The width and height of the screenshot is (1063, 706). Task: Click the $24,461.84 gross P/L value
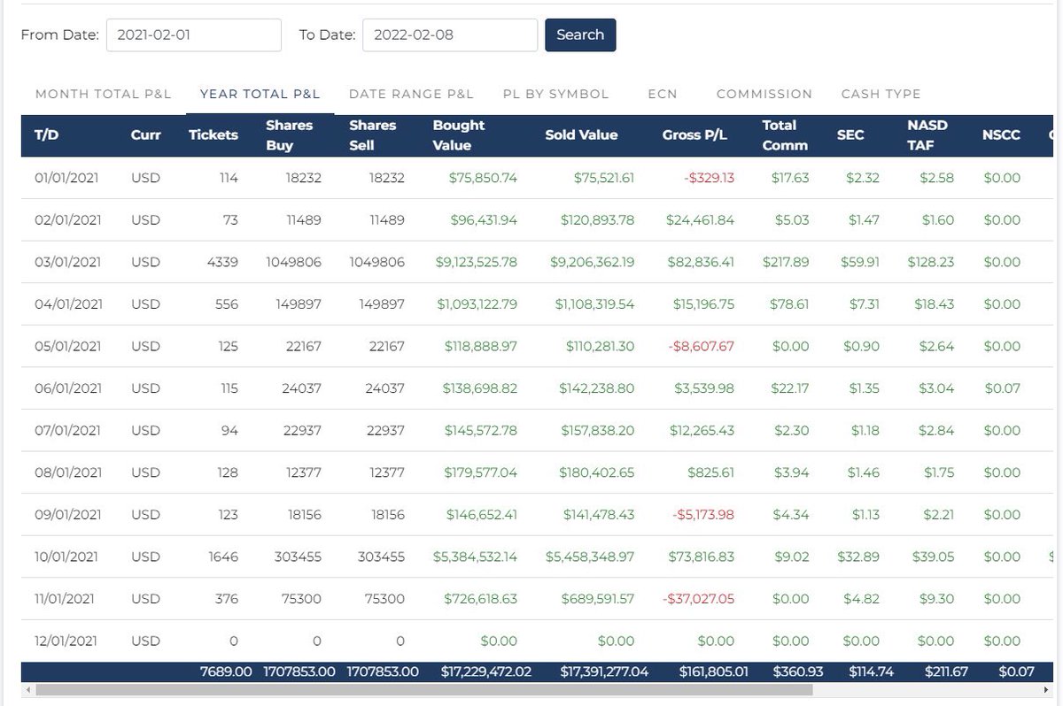point(700,219)
